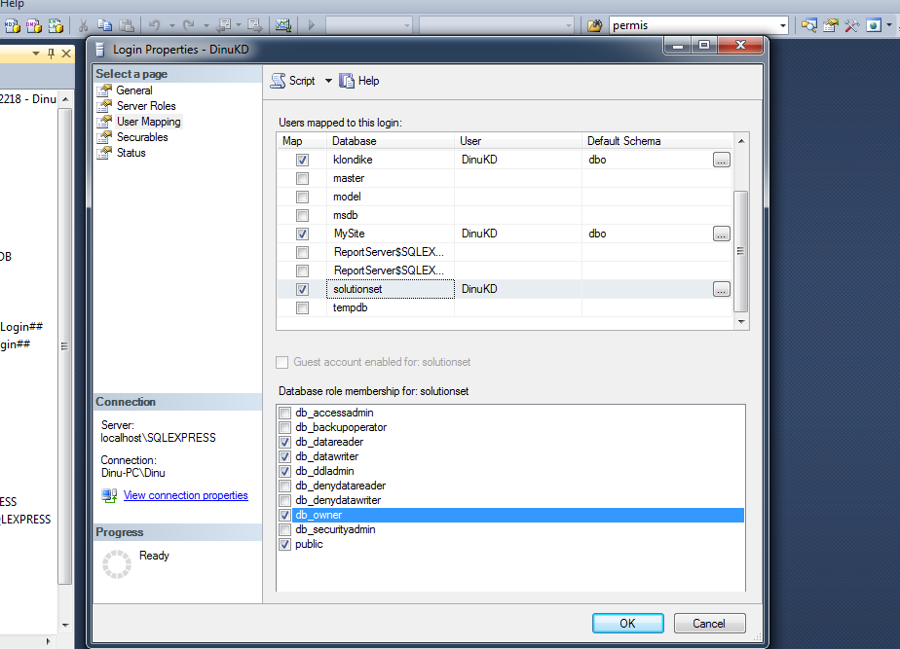
Task: Open the Script button dropdown arrow
Action: click(x=326, y=81)
